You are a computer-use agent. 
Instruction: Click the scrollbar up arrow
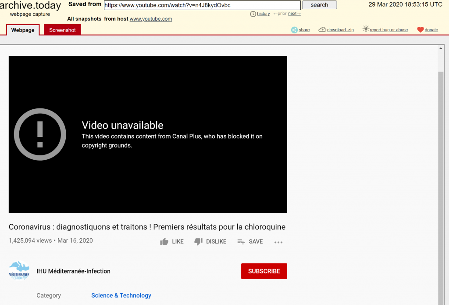[441, 48]
